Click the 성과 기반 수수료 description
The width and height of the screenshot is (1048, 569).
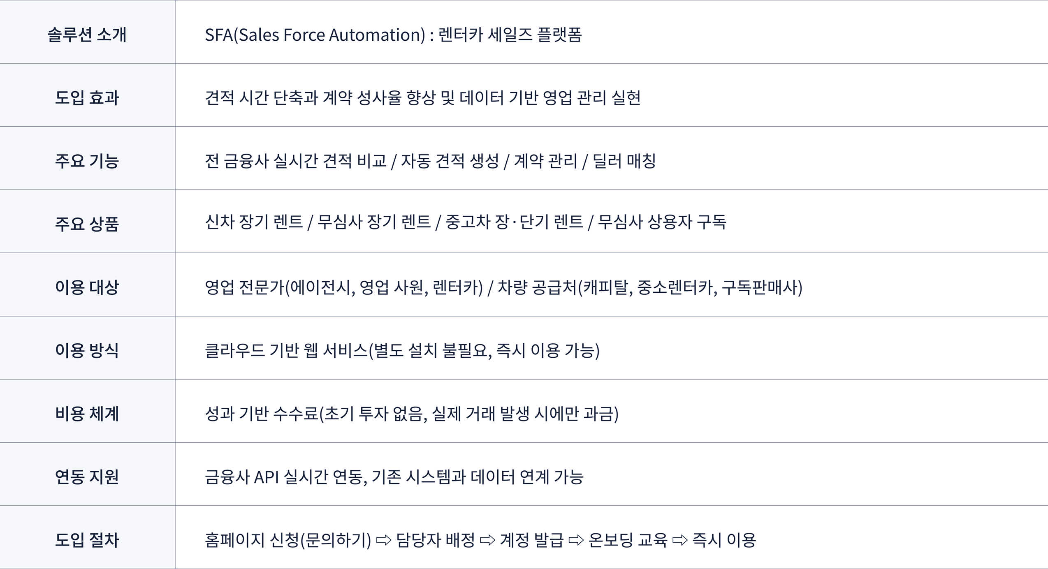point(262,414)
